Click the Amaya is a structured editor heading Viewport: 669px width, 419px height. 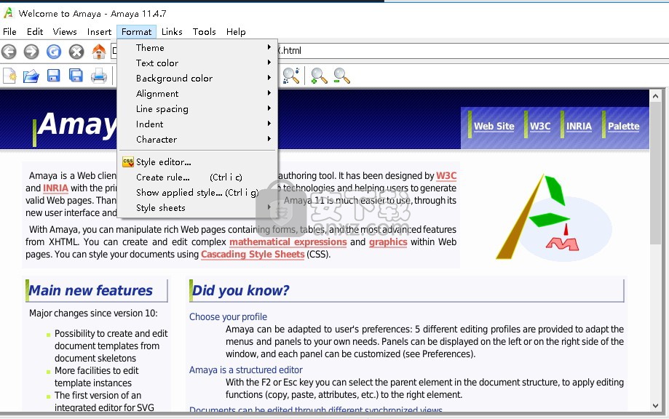point(246,370)
